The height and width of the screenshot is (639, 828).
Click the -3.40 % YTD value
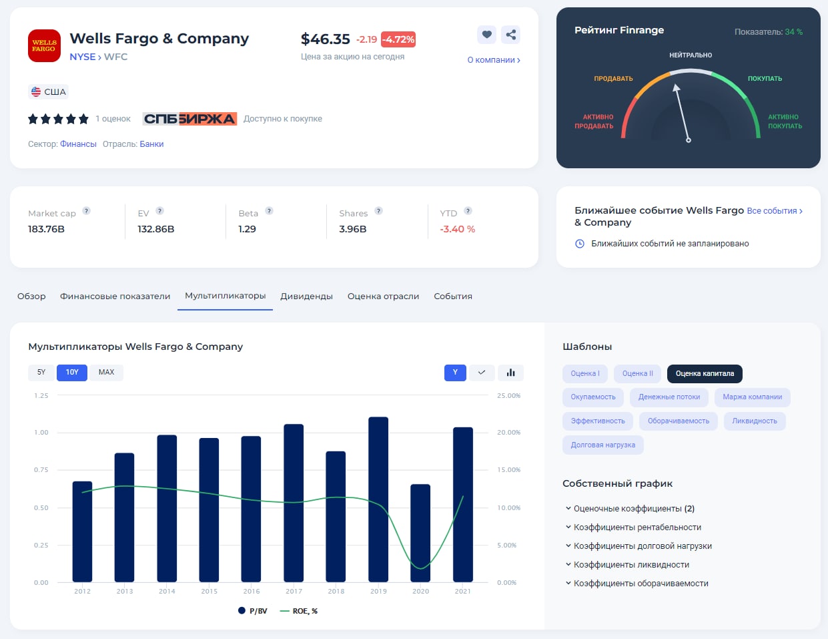tap(458, 229)
